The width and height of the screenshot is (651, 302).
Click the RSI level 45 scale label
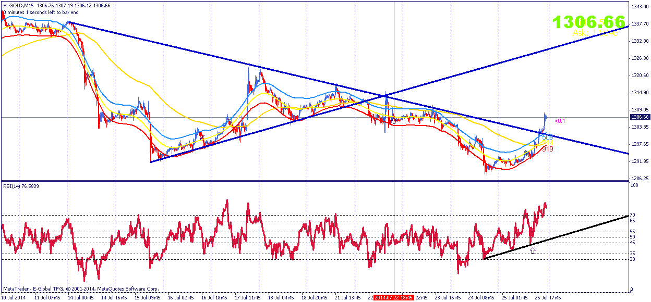pyautogui.click(x=633, y=243)
